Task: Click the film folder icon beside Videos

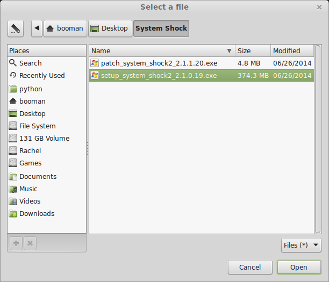Action: 13,201
